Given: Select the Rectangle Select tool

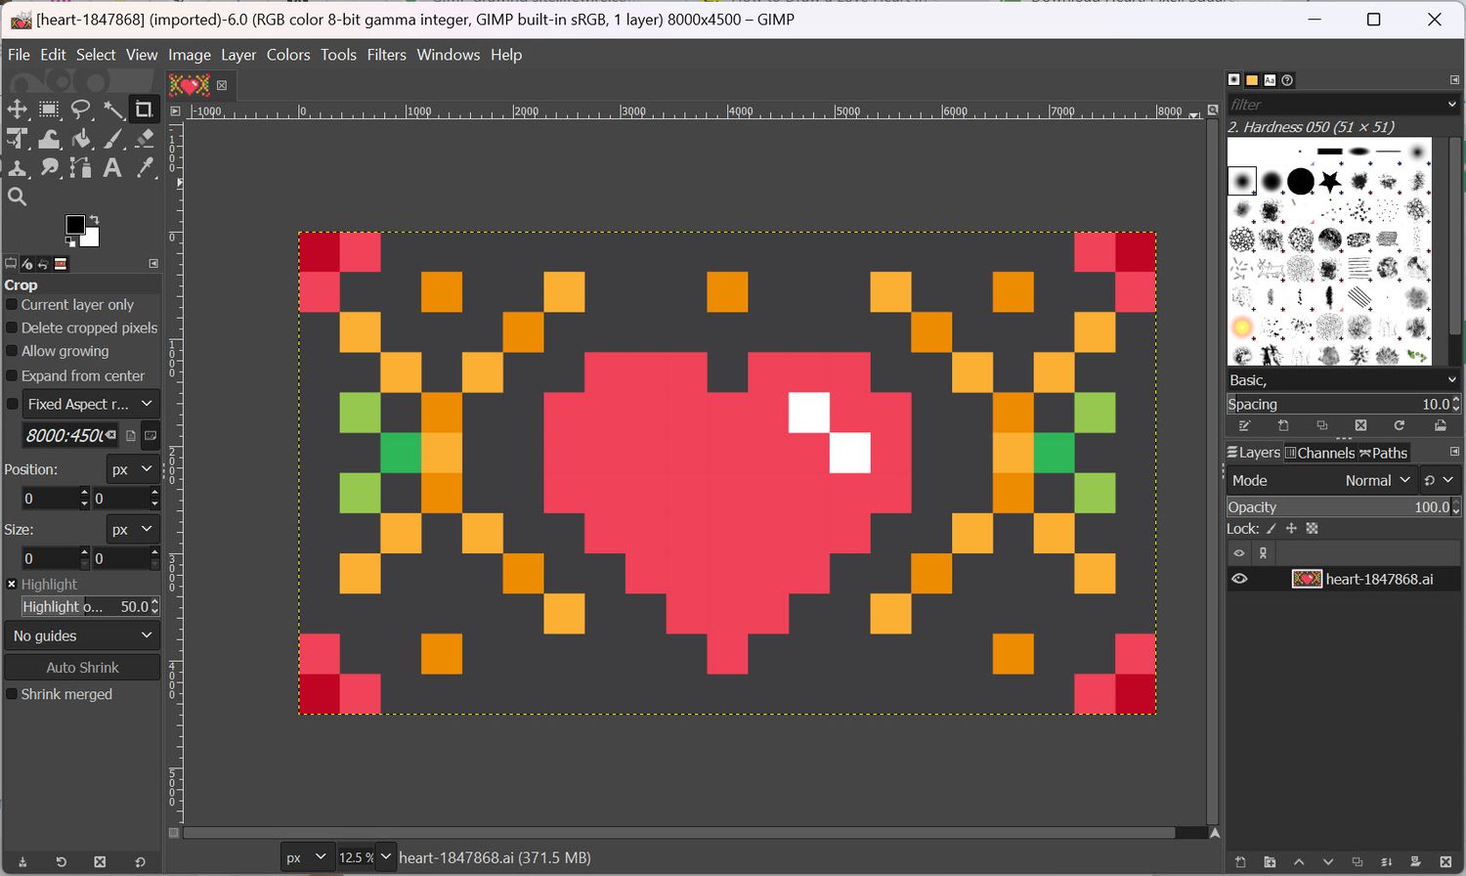Looking at the screenshot, I should coord(49,109).
